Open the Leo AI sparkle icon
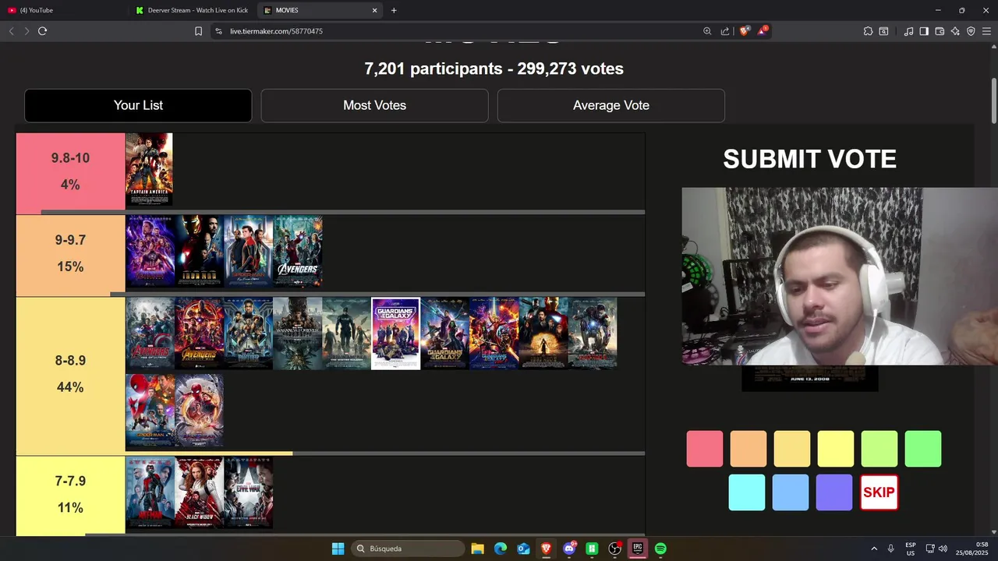The height and width of the screenshot is (561, 998). pyautogui.click(x=955, y=31)
